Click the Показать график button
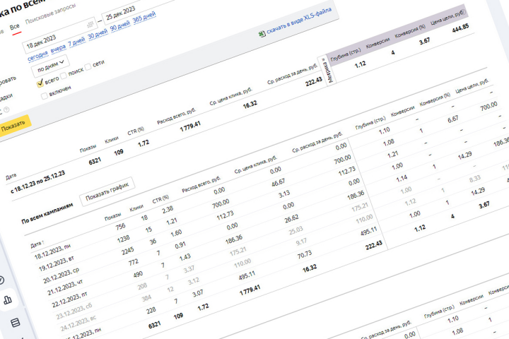Screen dimensions: 509x339 tap(107, 191)
